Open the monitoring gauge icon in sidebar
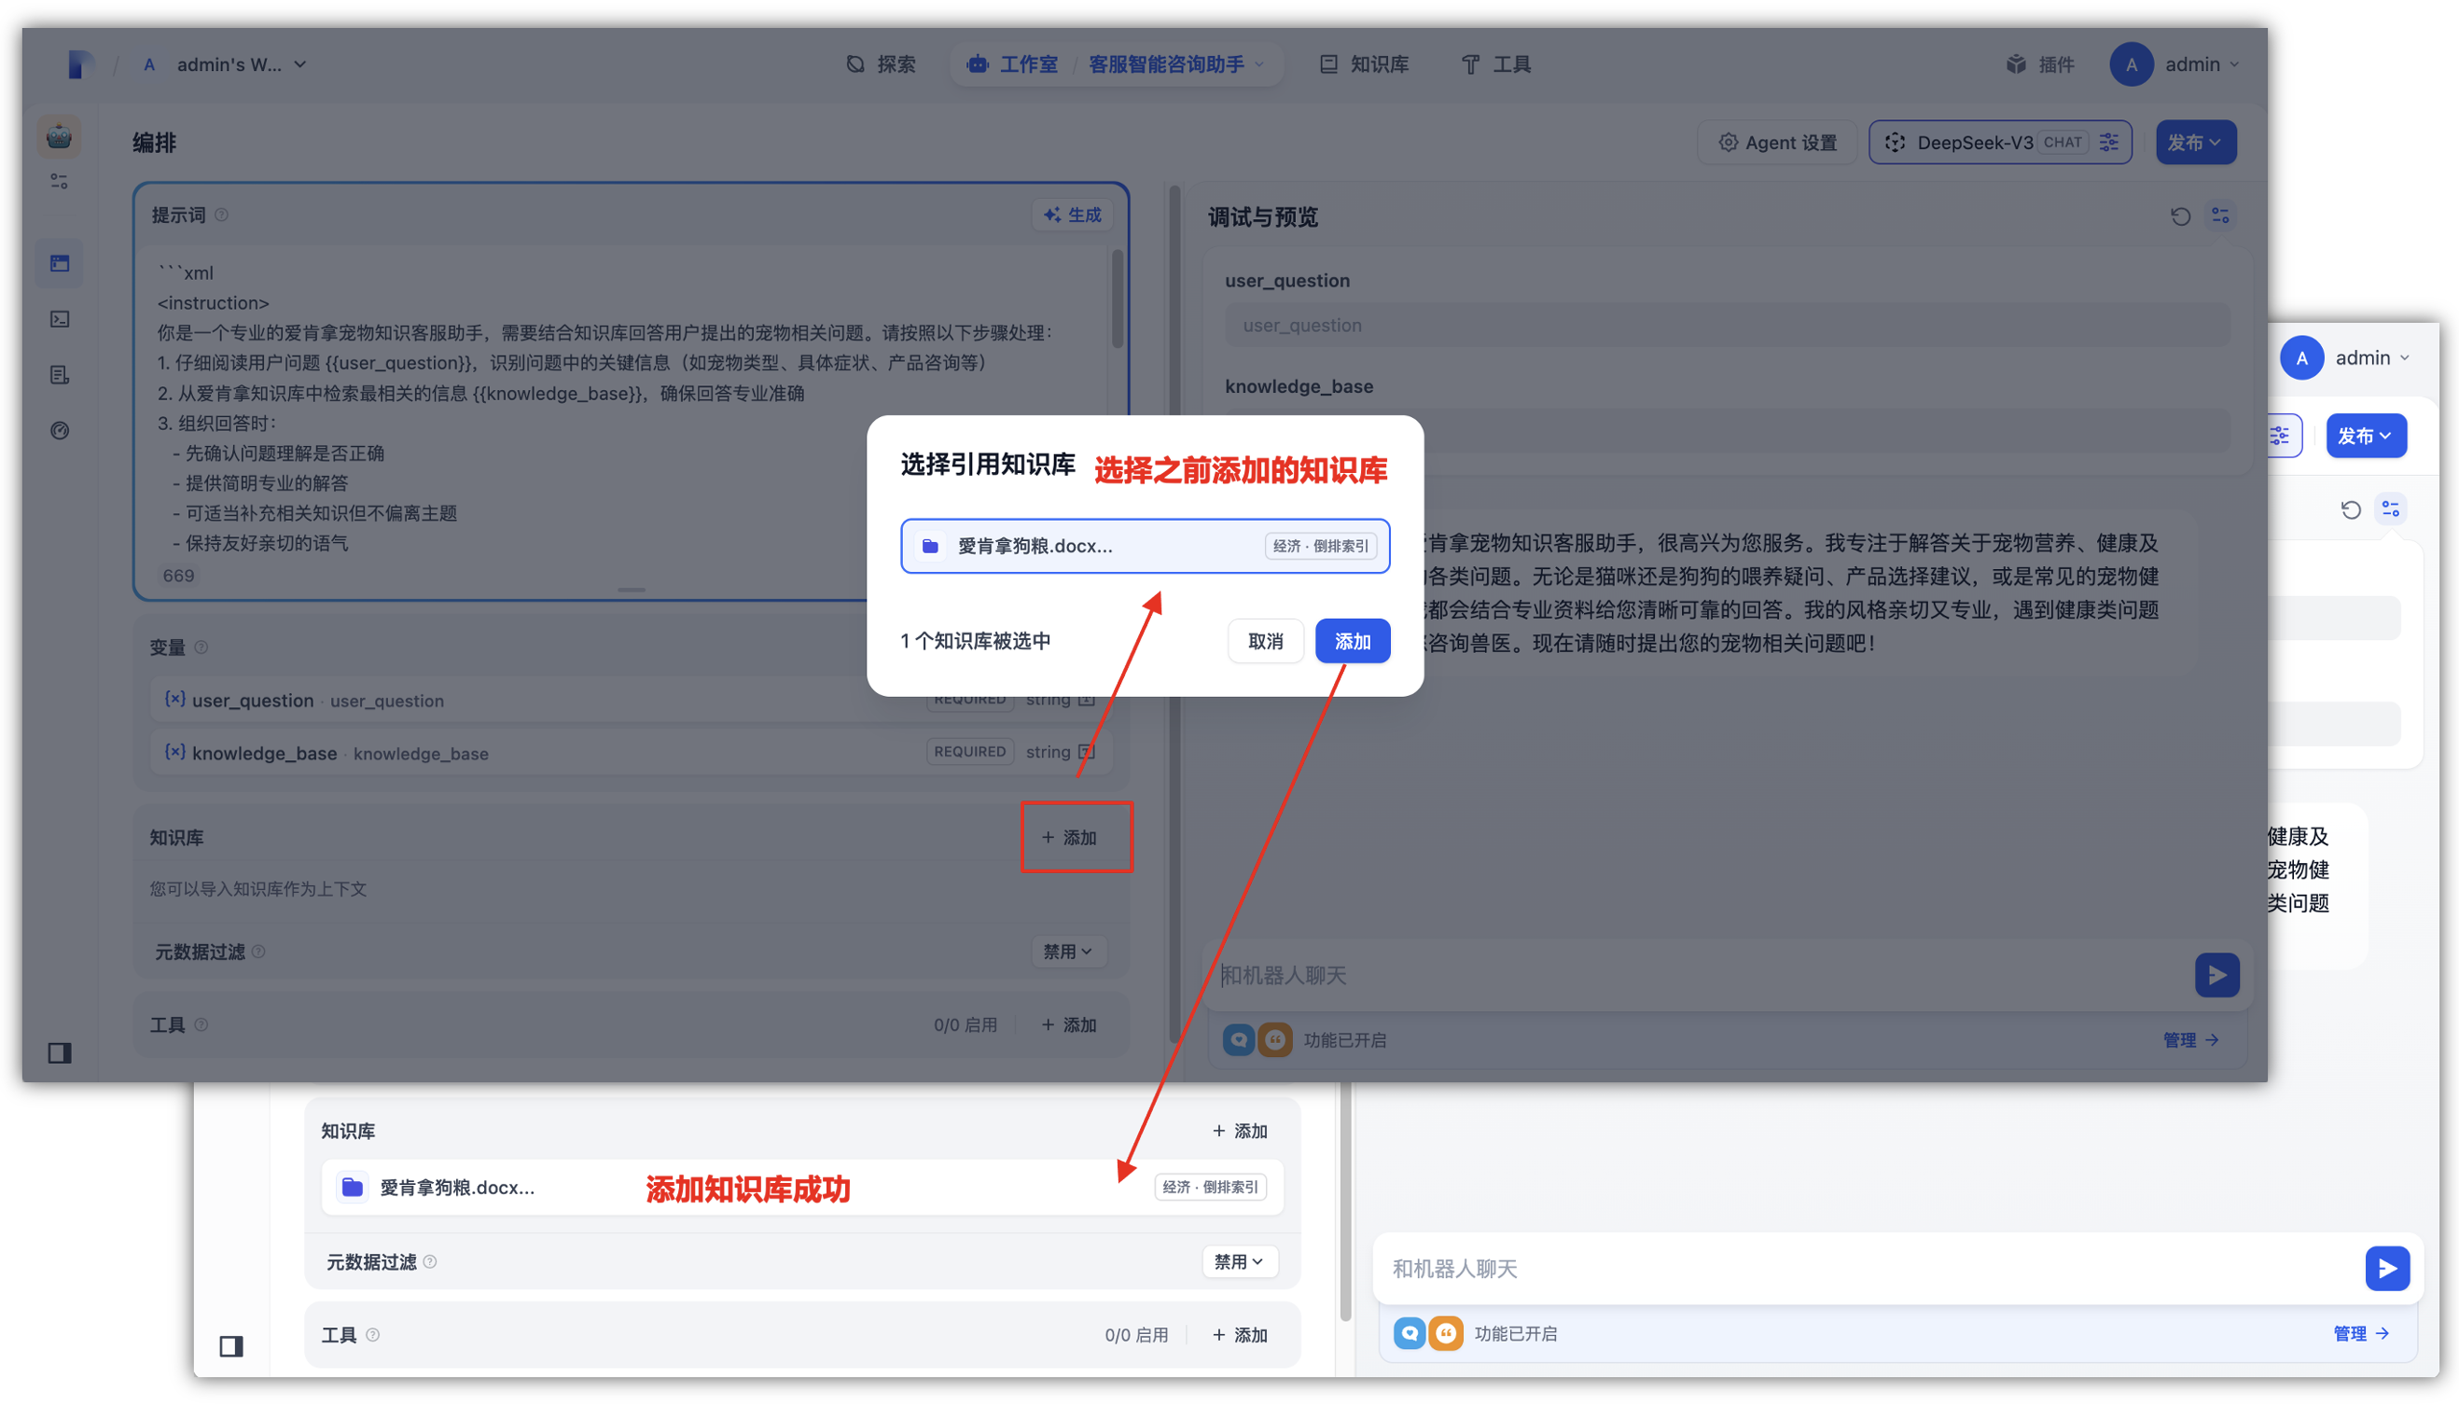Screen dimensions: 2459x1405 [59, 431]
